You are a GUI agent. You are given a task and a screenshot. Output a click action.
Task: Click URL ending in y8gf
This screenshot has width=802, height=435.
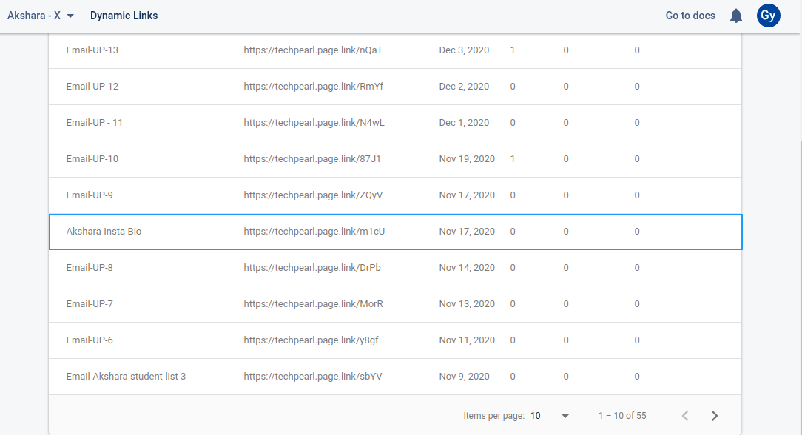[311, 340]
